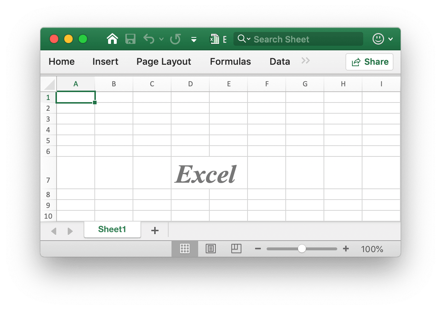The image size is (441, 310).
Task: Expand the undo history dropdown arrow
Action: click(x=161, y=39)
